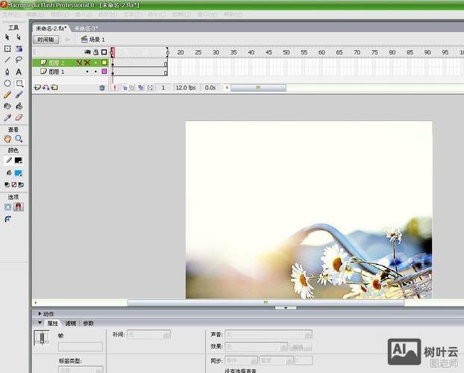Open the 滤镜 tab
This screenshot has height=373, width=464.
coord(70,323)
